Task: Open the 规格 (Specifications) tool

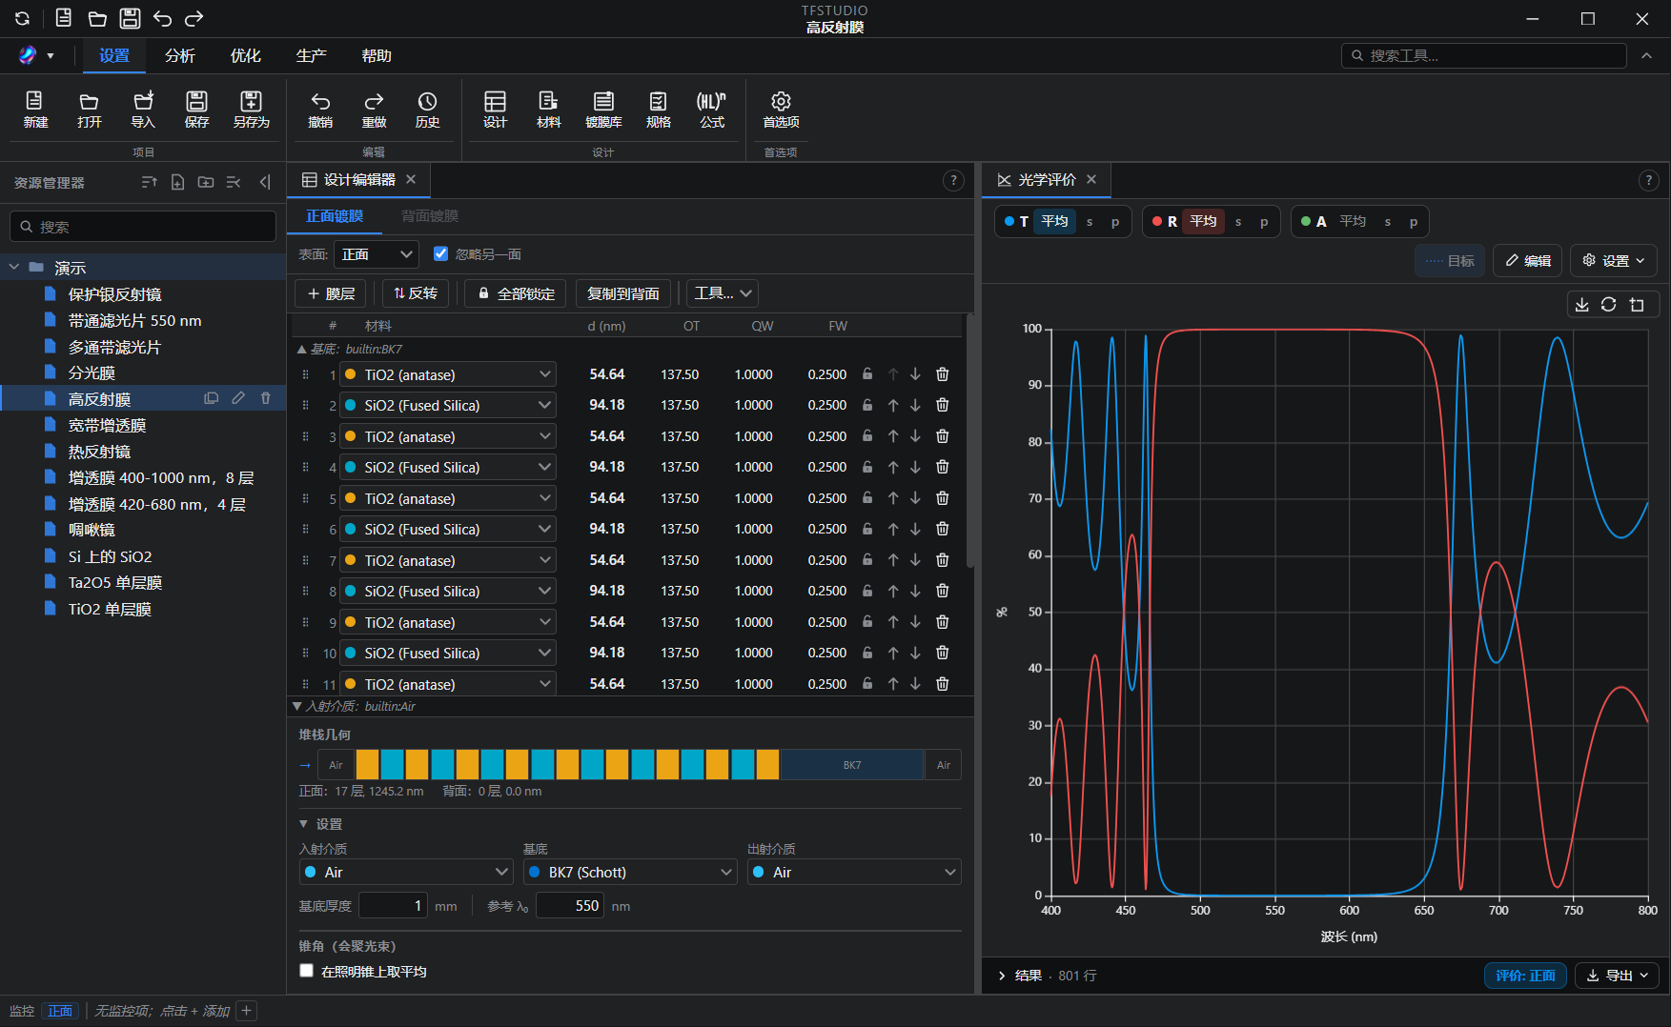Action: point(659,110)
